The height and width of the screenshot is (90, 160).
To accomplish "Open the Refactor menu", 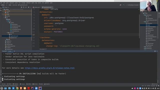I will (28, 3).
